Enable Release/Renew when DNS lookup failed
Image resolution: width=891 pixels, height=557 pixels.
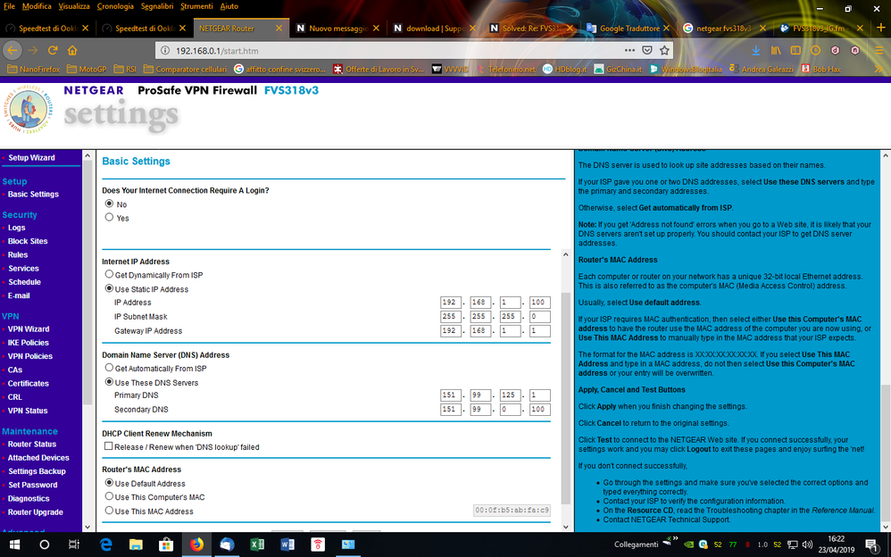click(109, 446)
